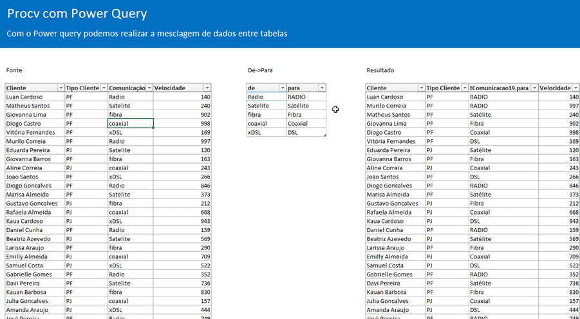Open Cliente filter in Resultado table
The width and height of the screenshot is (580, 319).
421,88
